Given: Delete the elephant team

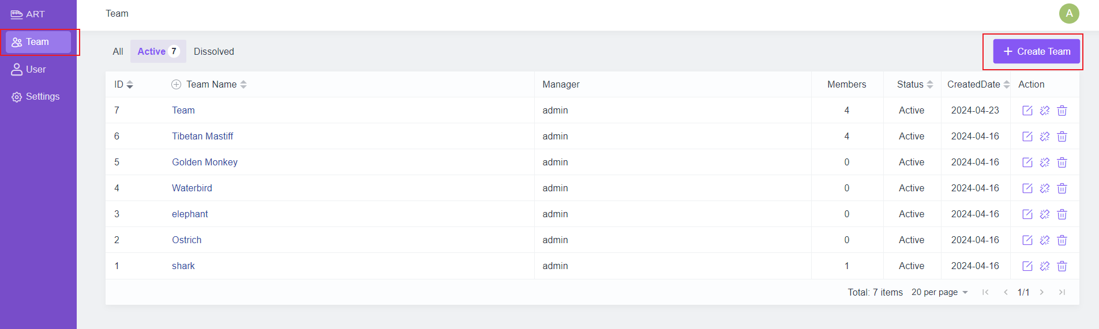Looking at the screenshot, I should (1062, 214).
